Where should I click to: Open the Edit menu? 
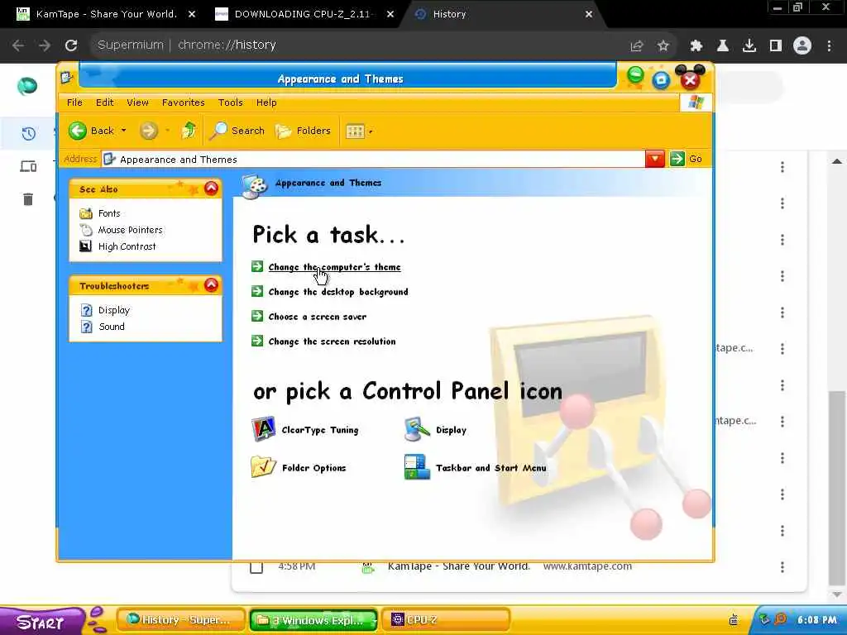coord(105,103)
